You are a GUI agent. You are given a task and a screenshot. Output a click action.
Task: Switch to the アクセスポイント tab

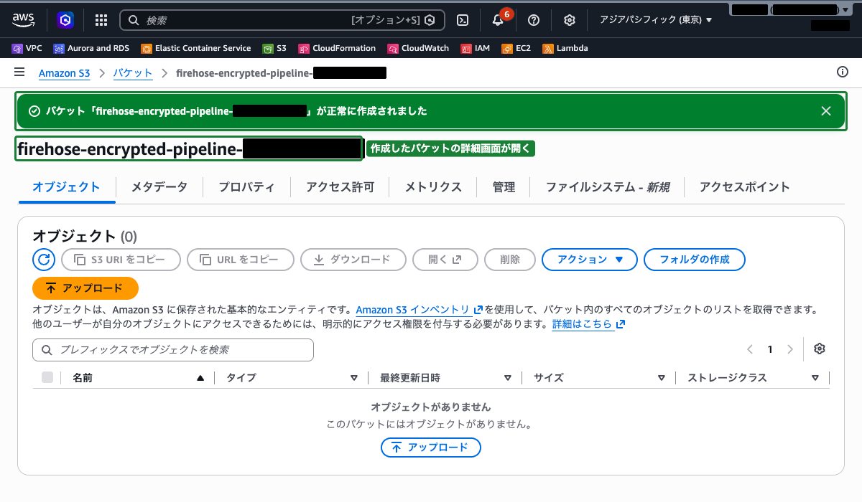point(745,187)
